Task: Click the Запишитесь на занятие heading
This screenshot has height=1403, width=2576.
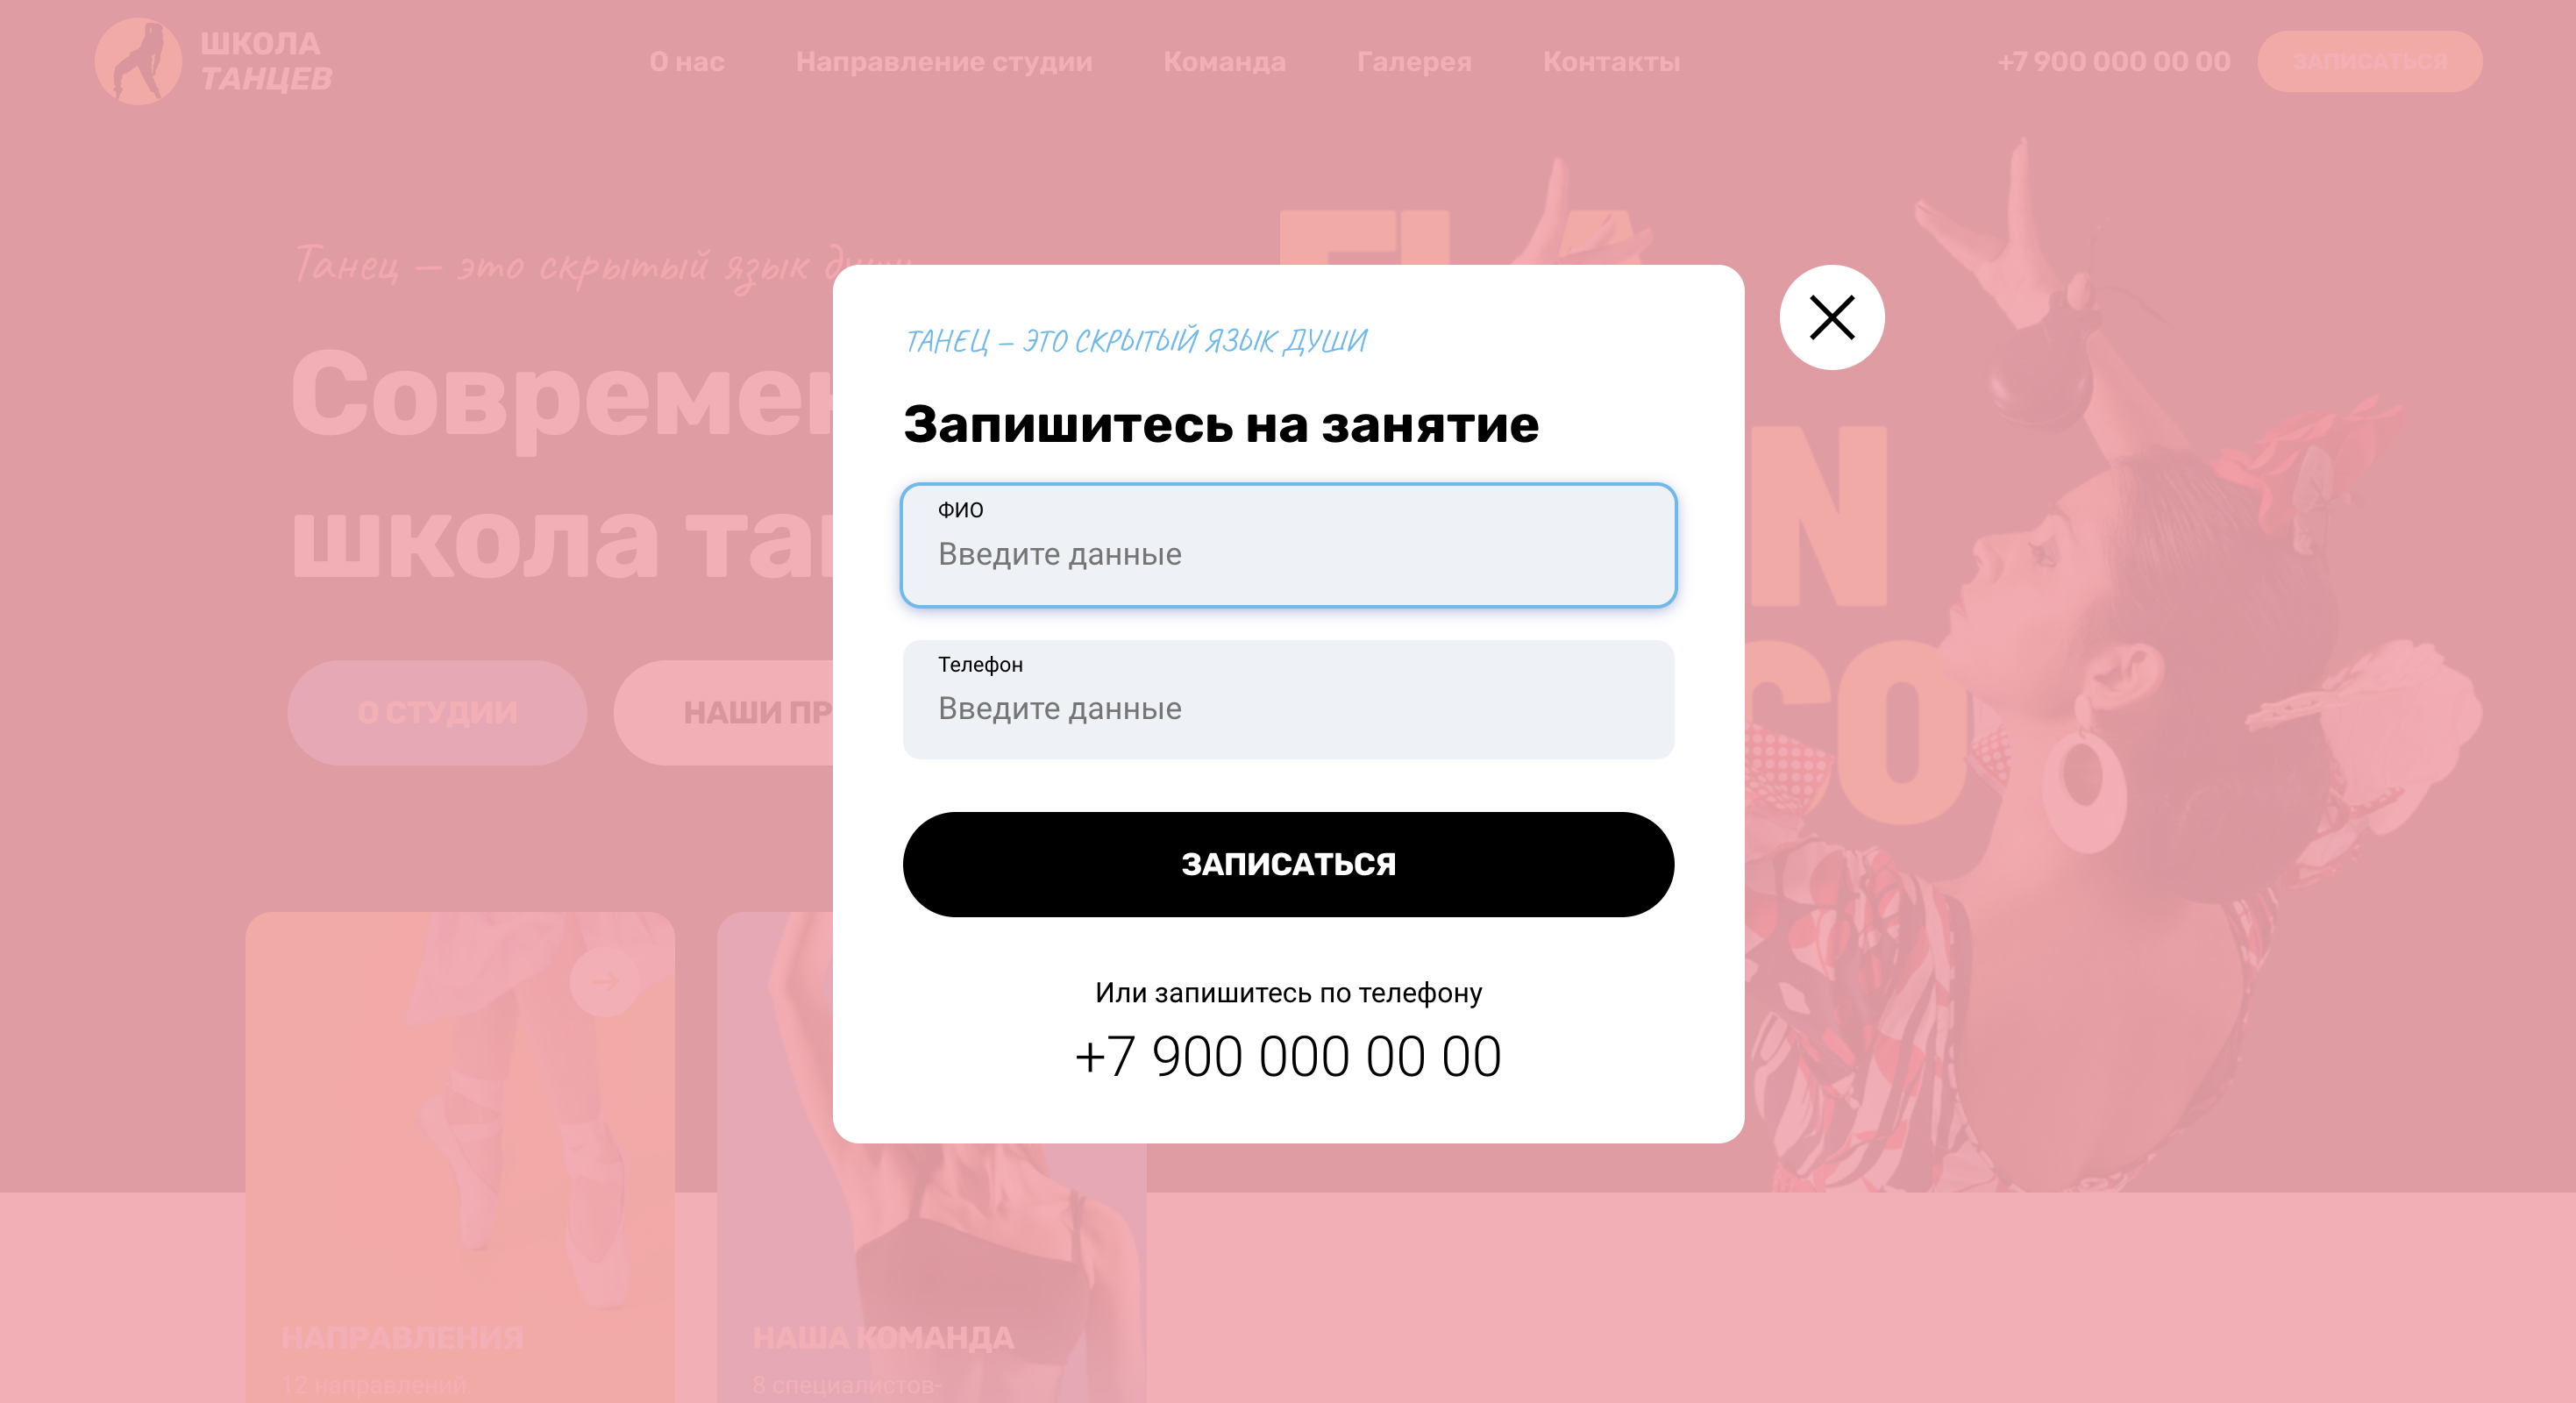Action: [x=1221, y=424]
